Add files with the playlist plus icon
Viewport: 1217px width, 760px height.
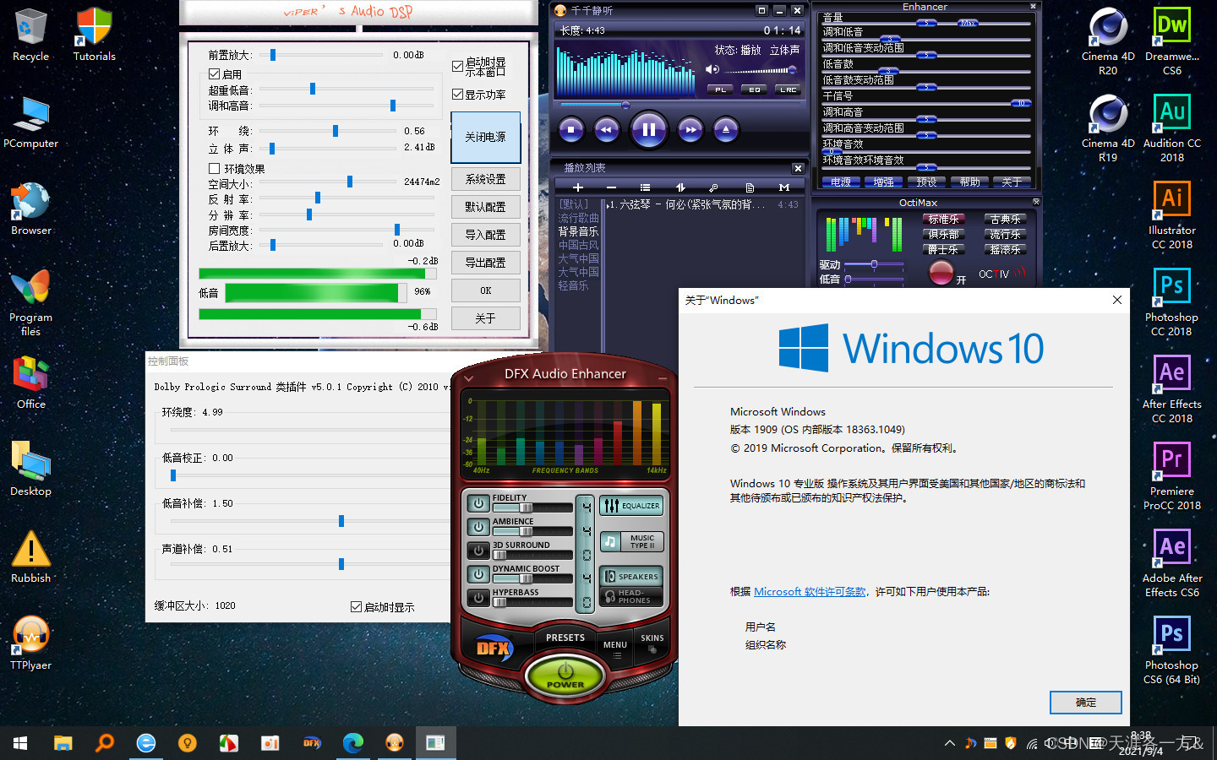(578, 187)
